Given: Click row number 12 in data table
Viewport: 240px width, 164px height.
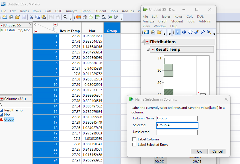Looking at the screenshot, I should (46, 96).
